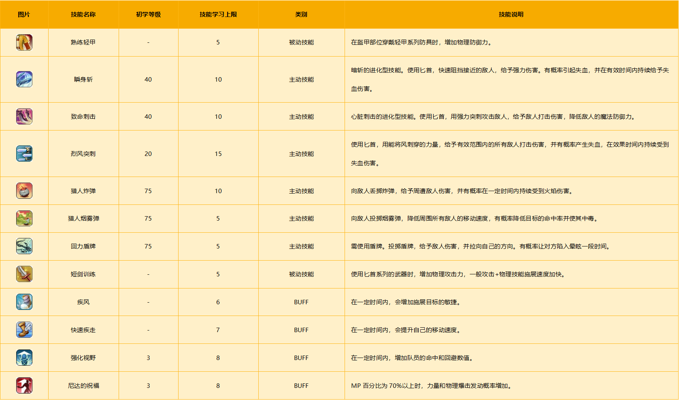The width and height of the screenshot is (679, 400).
Task: Click the 类别 column header
Action: point(301,15)
